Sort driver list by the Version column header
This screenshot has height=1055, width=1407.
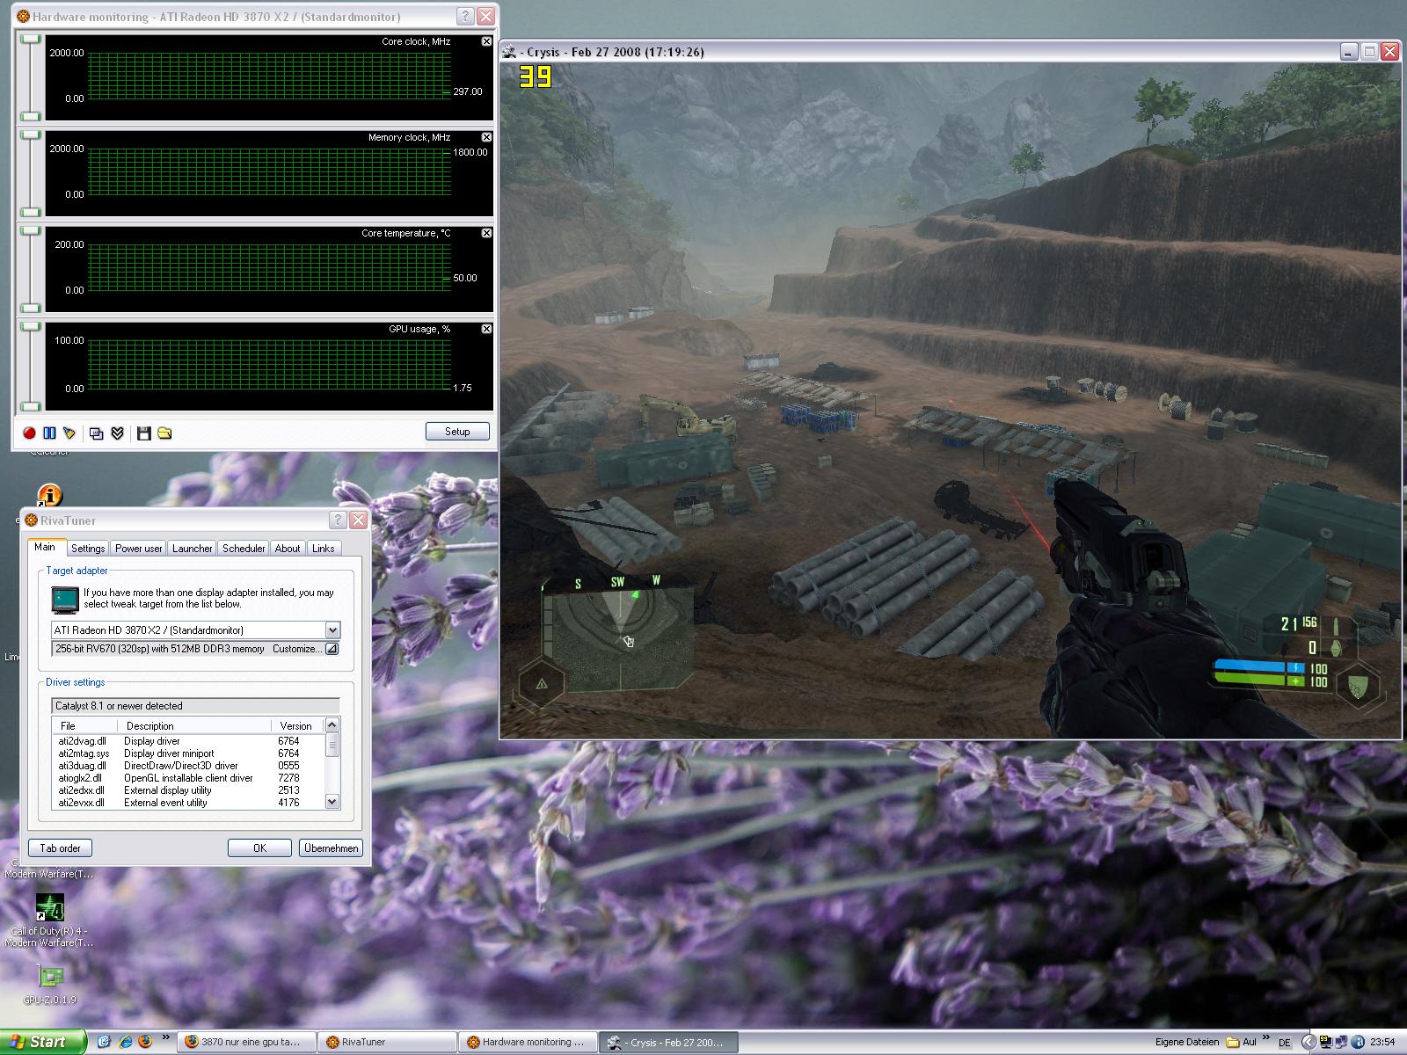(x=297, y=726)
